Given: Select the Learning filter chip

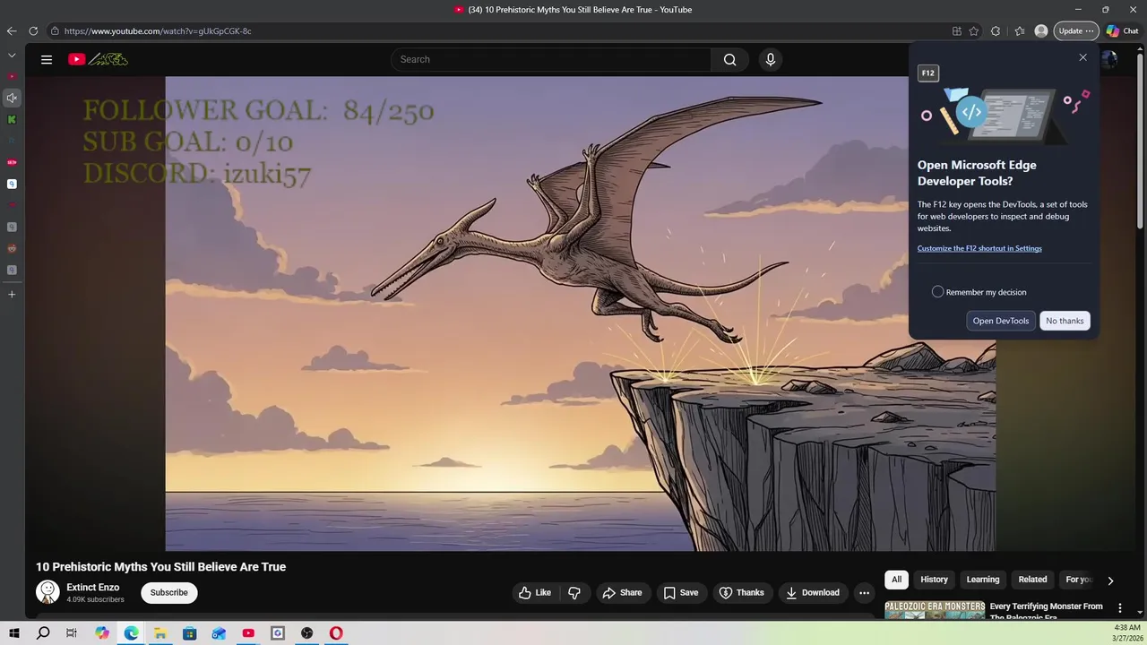Looking at the screenshot, I should coord(982,580).
